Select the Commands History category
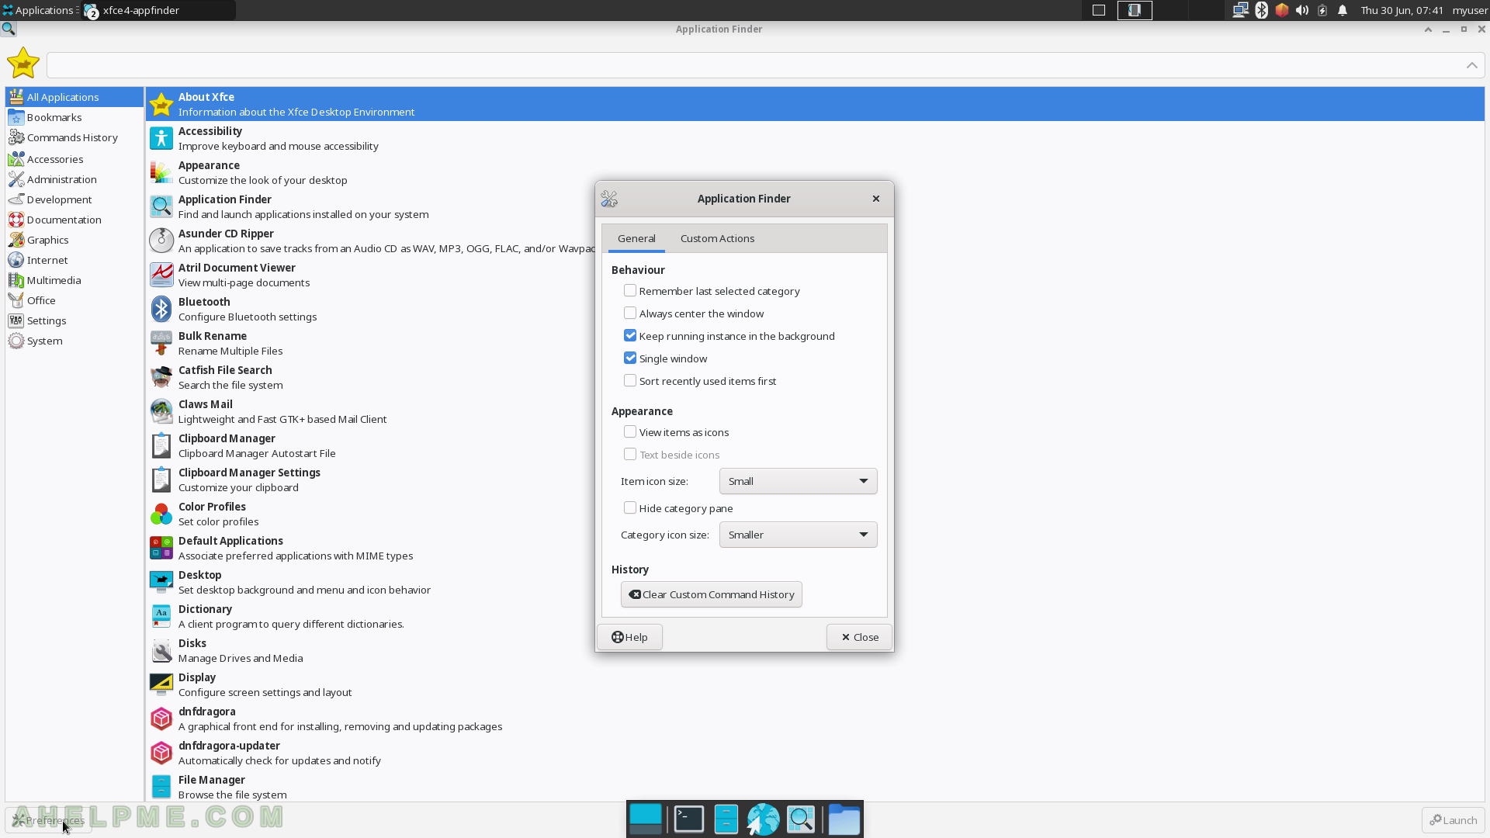 [x=74, y=137]
